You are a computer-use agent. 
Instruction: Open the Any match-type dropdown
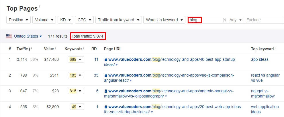(x=236, y=20)
